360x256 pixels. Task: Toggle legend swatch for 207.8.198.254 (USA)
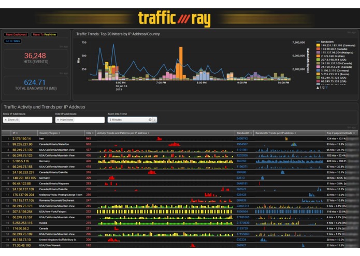coord(318,60)
